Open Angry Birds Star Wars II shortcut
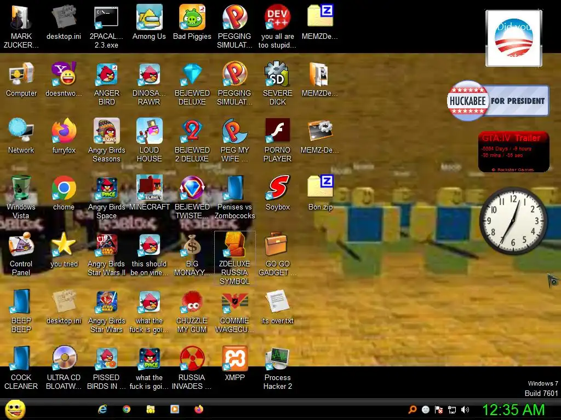Screen dimensions: 561x420 (x=106, y=254)
